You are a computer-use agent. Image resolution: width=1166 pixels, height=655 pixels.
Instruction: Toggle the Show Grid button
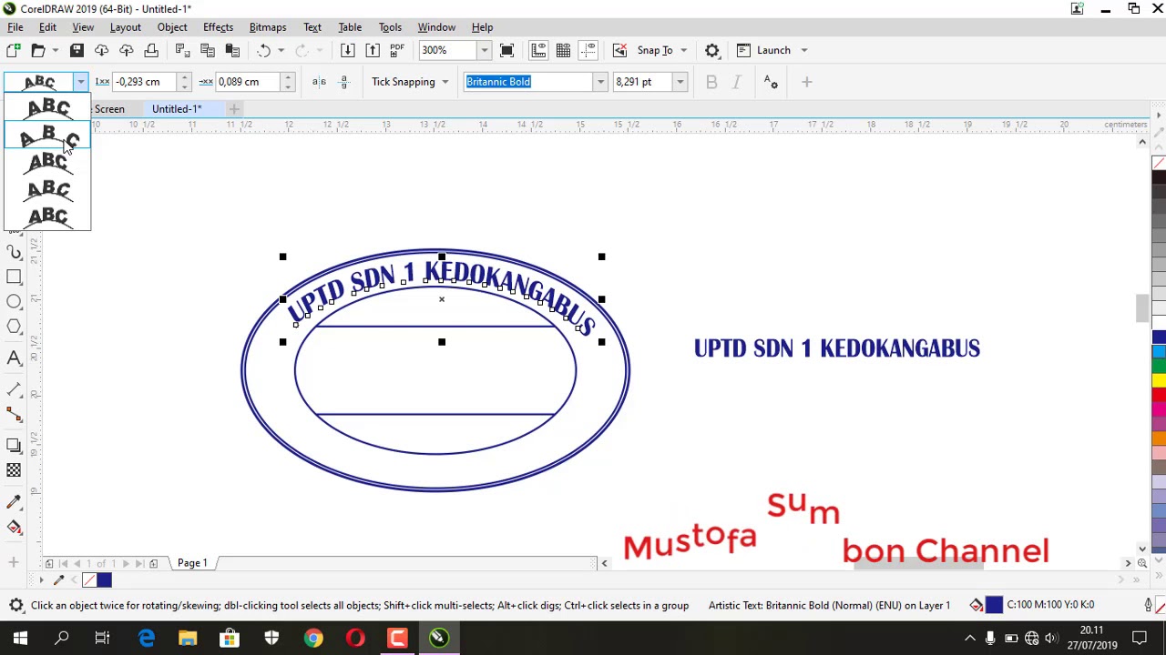click(563, 50)
